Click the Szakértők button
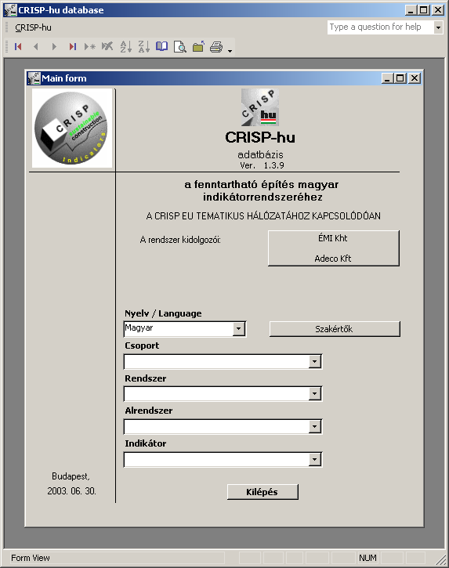The width and height of the screenshot is (449, 568). pyautogui.click(x=335, y=329)
